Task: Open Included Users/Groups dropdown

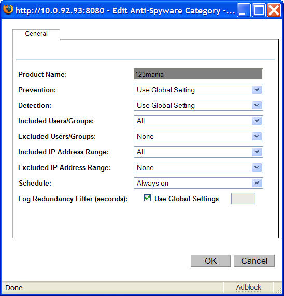Action: [x=198, y=121]
